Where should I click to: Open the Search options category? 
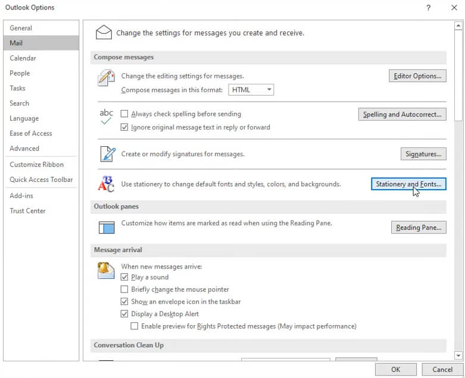(x=41, y=103)
